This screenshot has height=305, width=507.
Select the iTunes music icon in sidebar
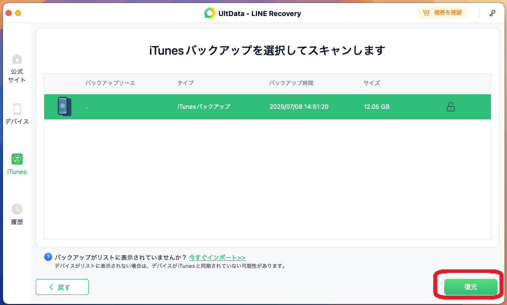point(17,159)
